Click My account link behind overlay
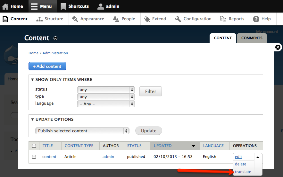 pos(267,32)
